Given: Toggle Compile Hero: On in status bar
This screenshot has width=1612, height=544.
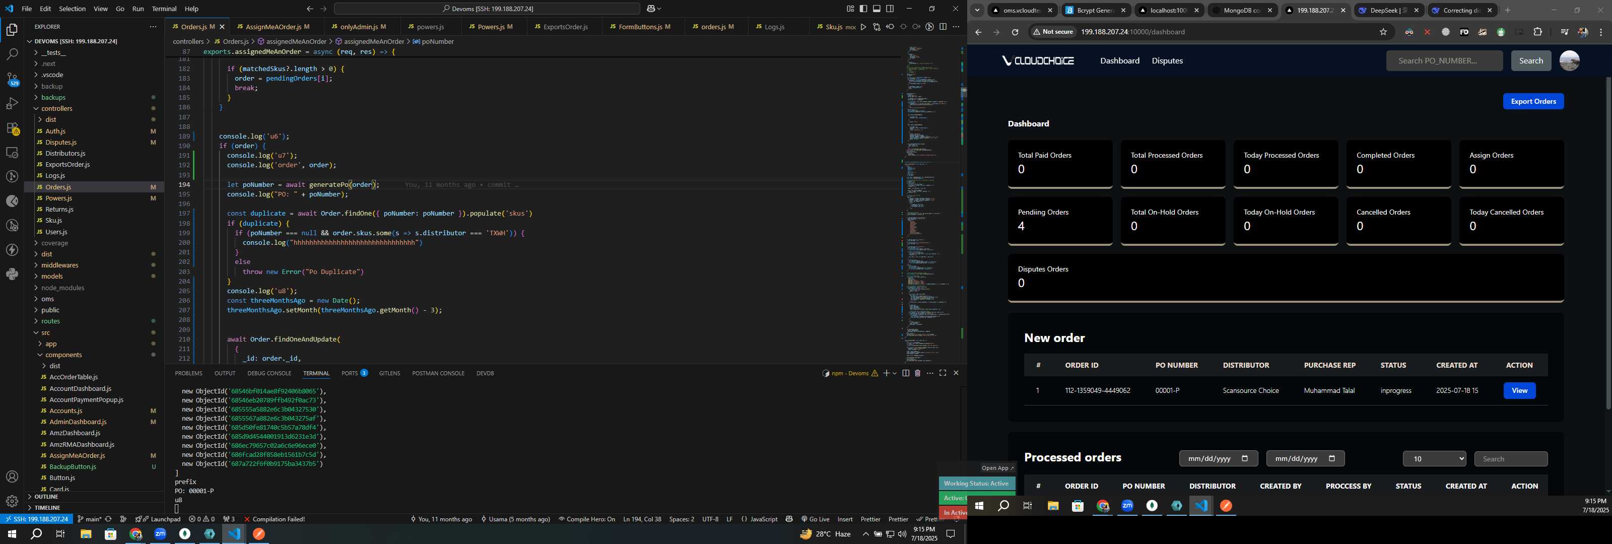Looking at the screenshot, I should click(x=586, y=519).
